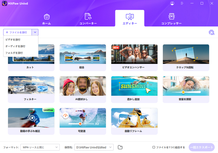218x153 pixels.
Task: Open the コンプレッサー tab
Action: tap(171, 19)
